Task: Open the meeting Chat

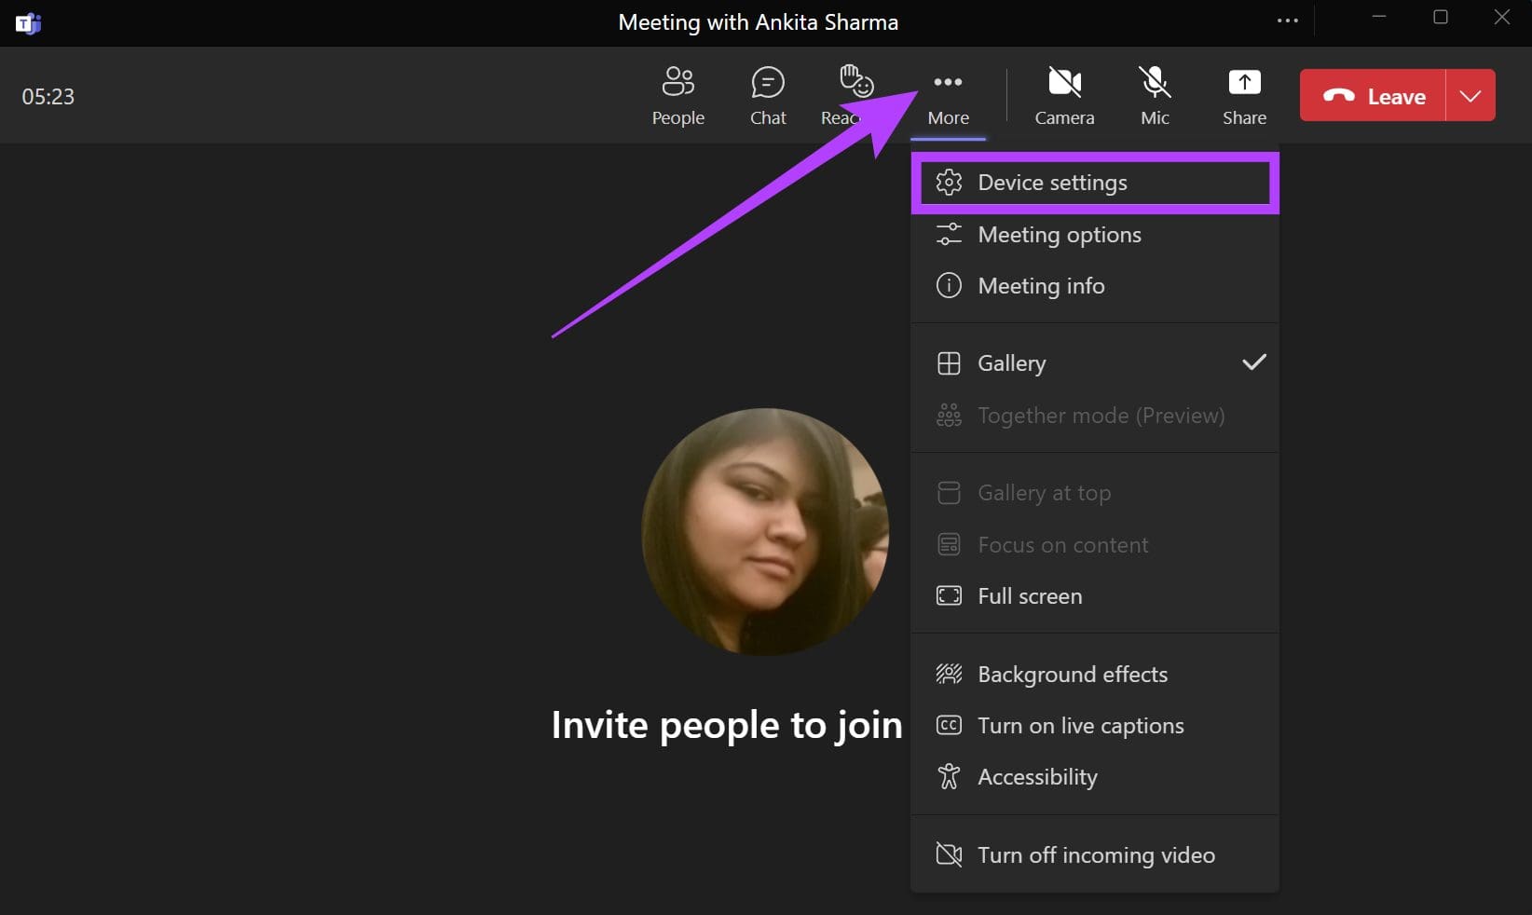Action: (768, 96)
